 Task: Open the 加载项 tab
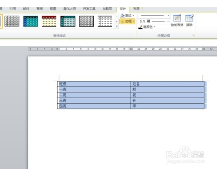pyautogui.click(x=107, y=9)
